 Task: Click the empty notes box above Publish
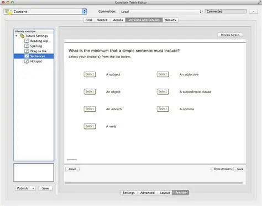tap(34, 172)
